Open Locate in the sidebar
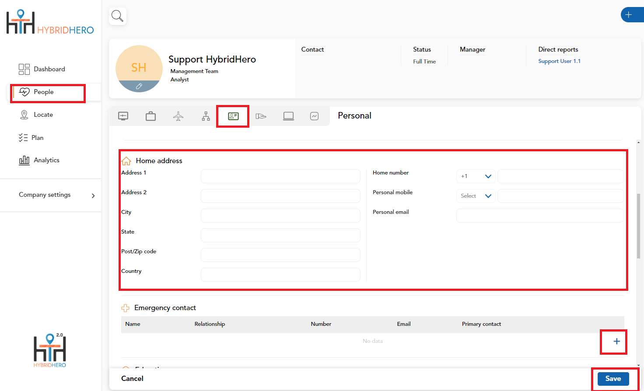The width and height of the screenshot is (644, 391). click(37, 115)
